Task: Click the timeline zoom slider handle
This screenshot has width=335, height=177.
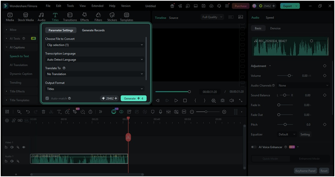Action: point(206,112)
